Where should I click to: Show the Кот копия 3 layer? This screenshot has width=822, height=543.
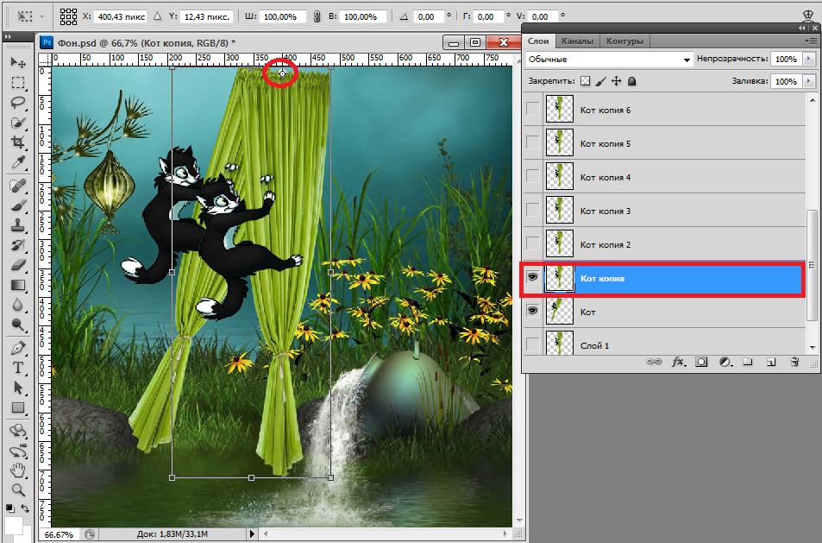click(533, 209)
